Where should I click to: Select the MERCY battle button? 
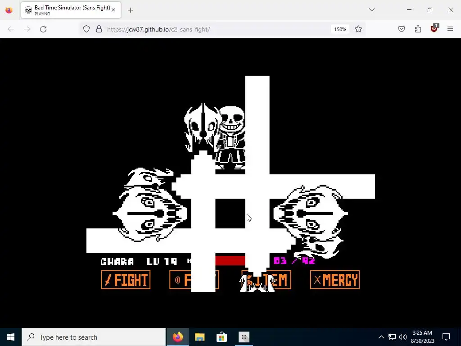(335, 280)
